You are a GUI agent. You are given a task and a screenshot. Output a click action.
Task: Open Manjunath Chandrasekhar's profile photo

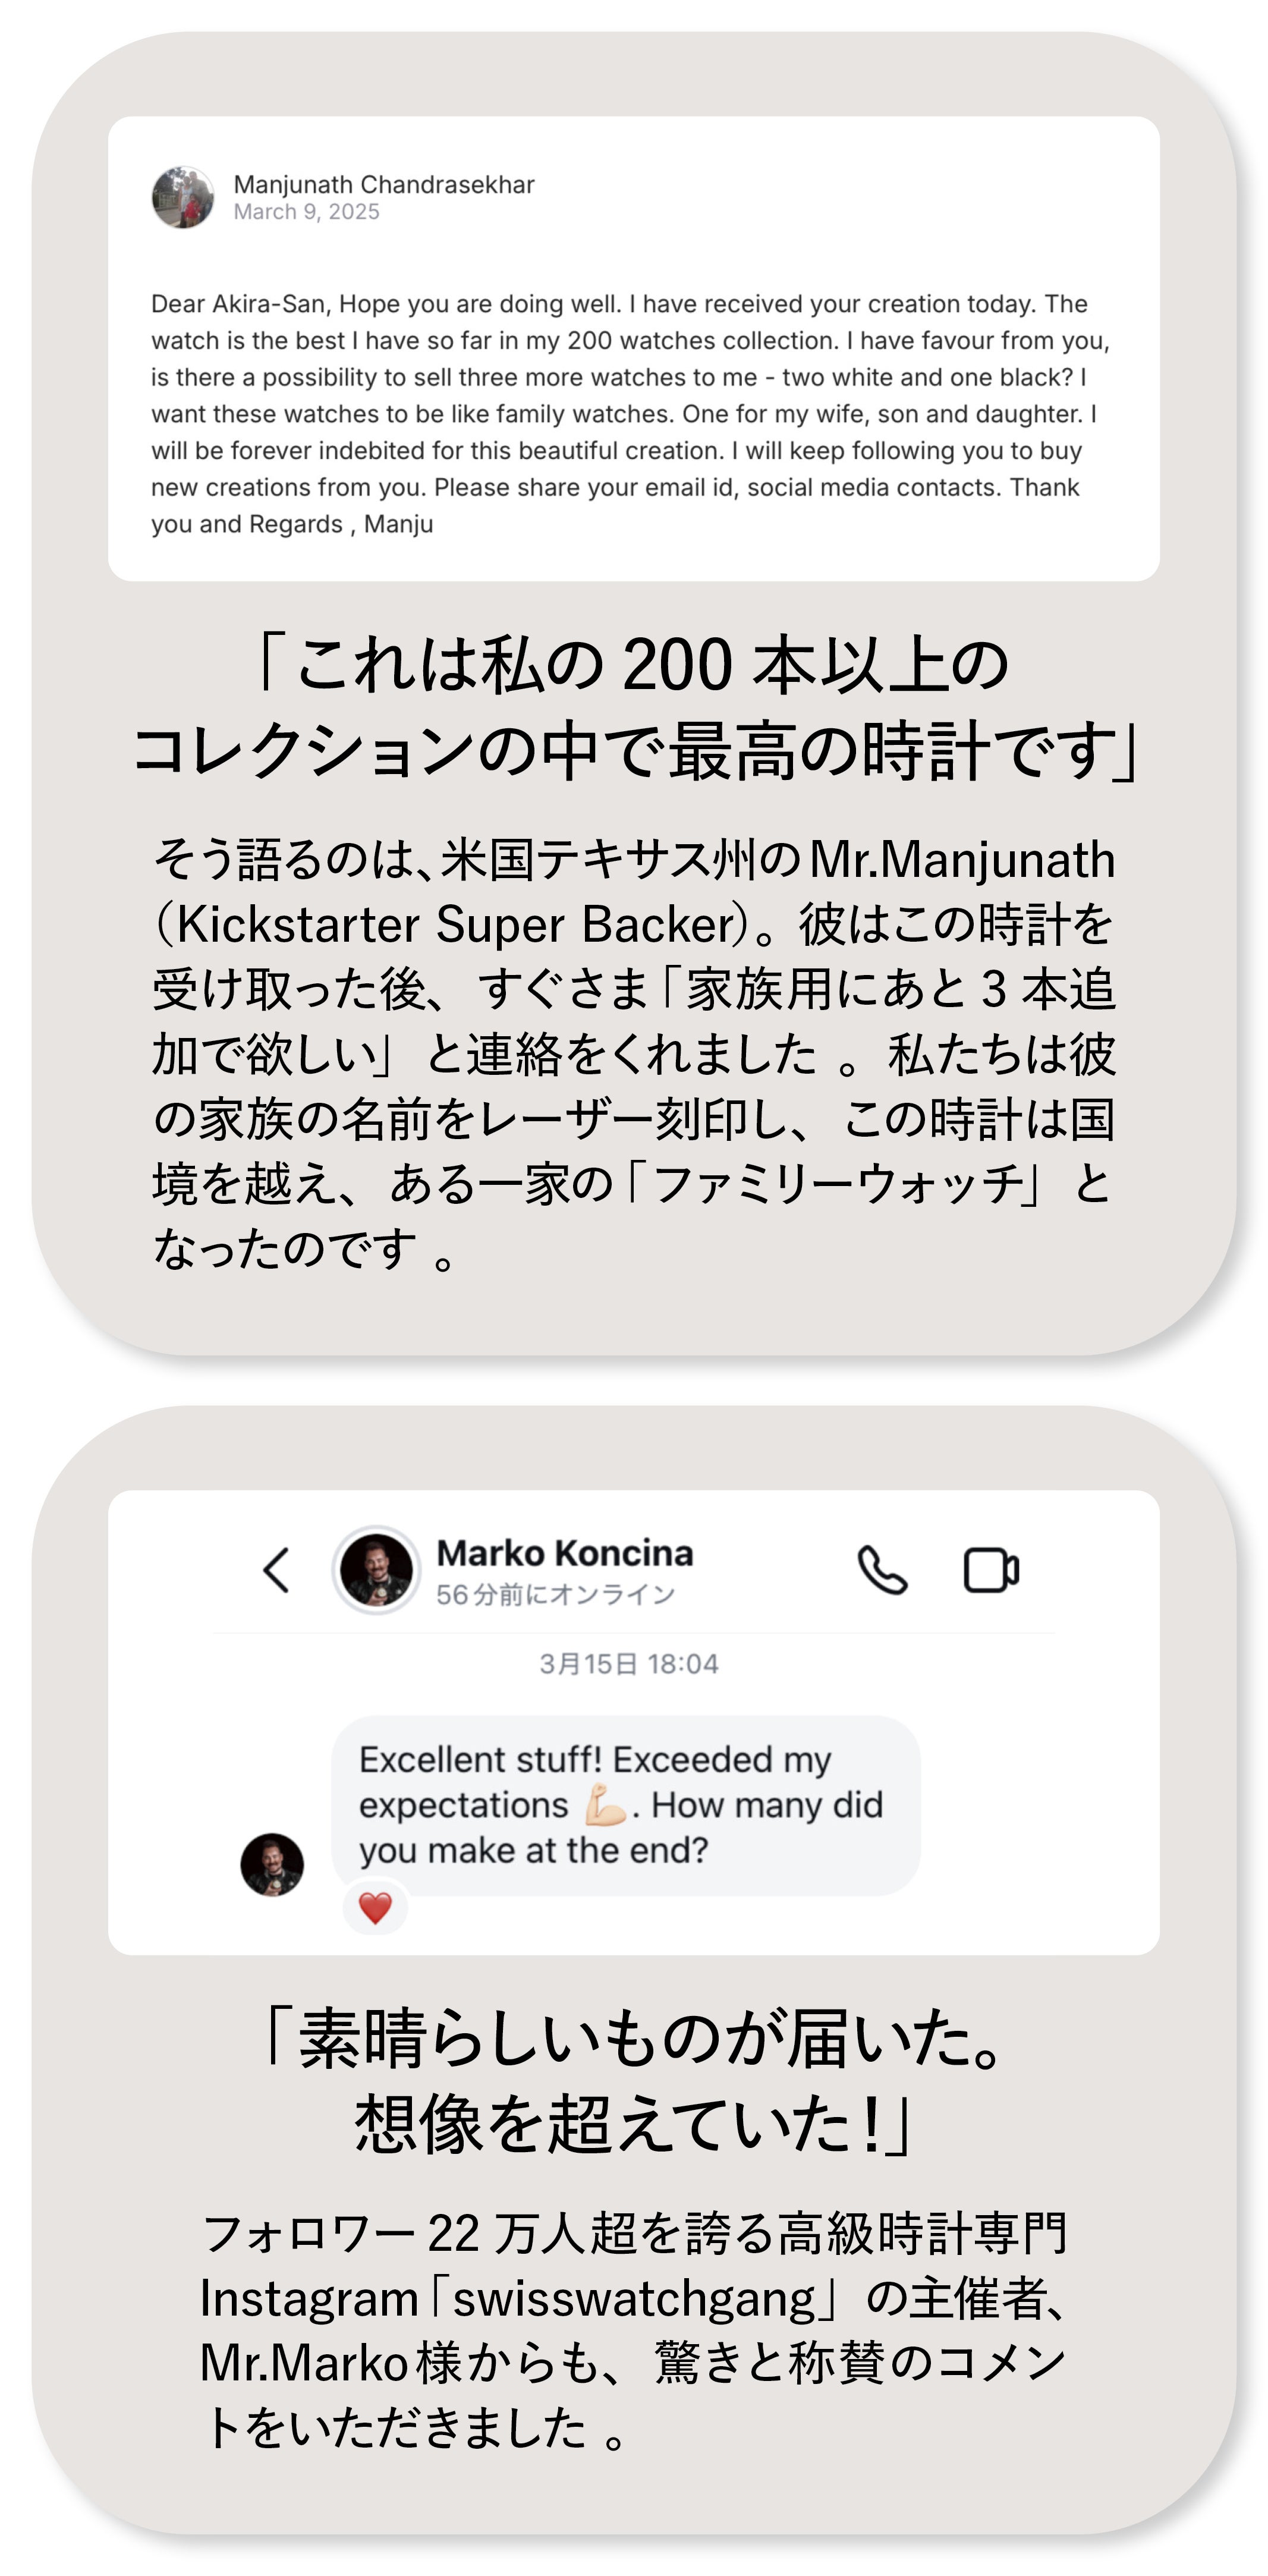click(183, 197)
